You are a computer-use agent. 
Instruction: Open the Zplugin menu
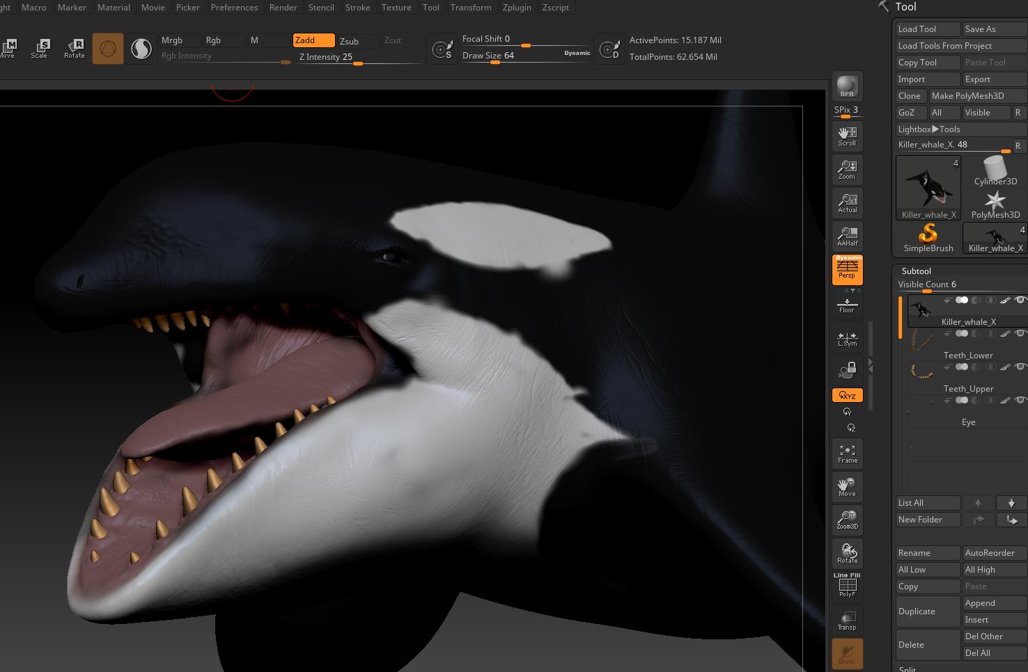[x=516, y=8]
